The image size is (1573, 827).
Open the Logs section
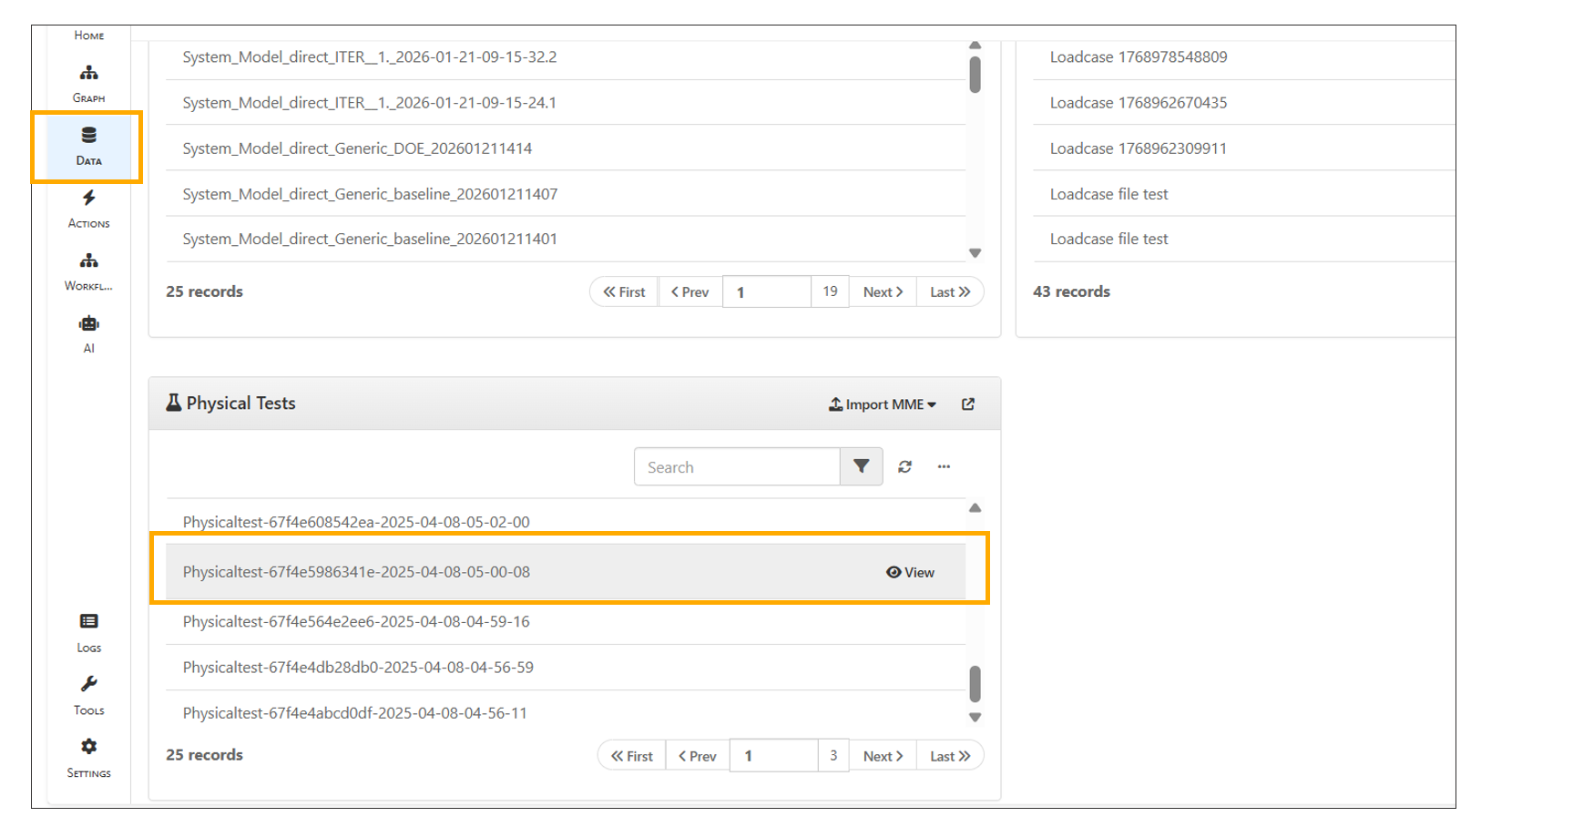[x=88, y=632]
